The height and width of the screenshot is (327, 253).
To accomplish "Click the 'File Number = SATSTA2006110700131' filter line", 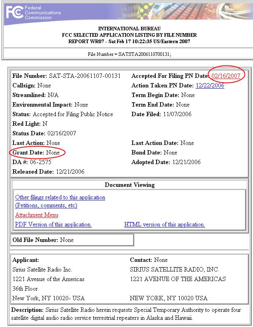I will coord(129,54).
